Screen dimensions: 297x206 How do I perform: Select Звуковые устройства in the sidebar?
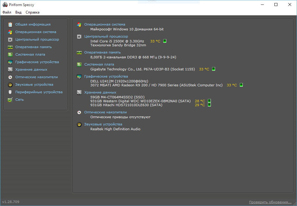[x=34, y=85]
